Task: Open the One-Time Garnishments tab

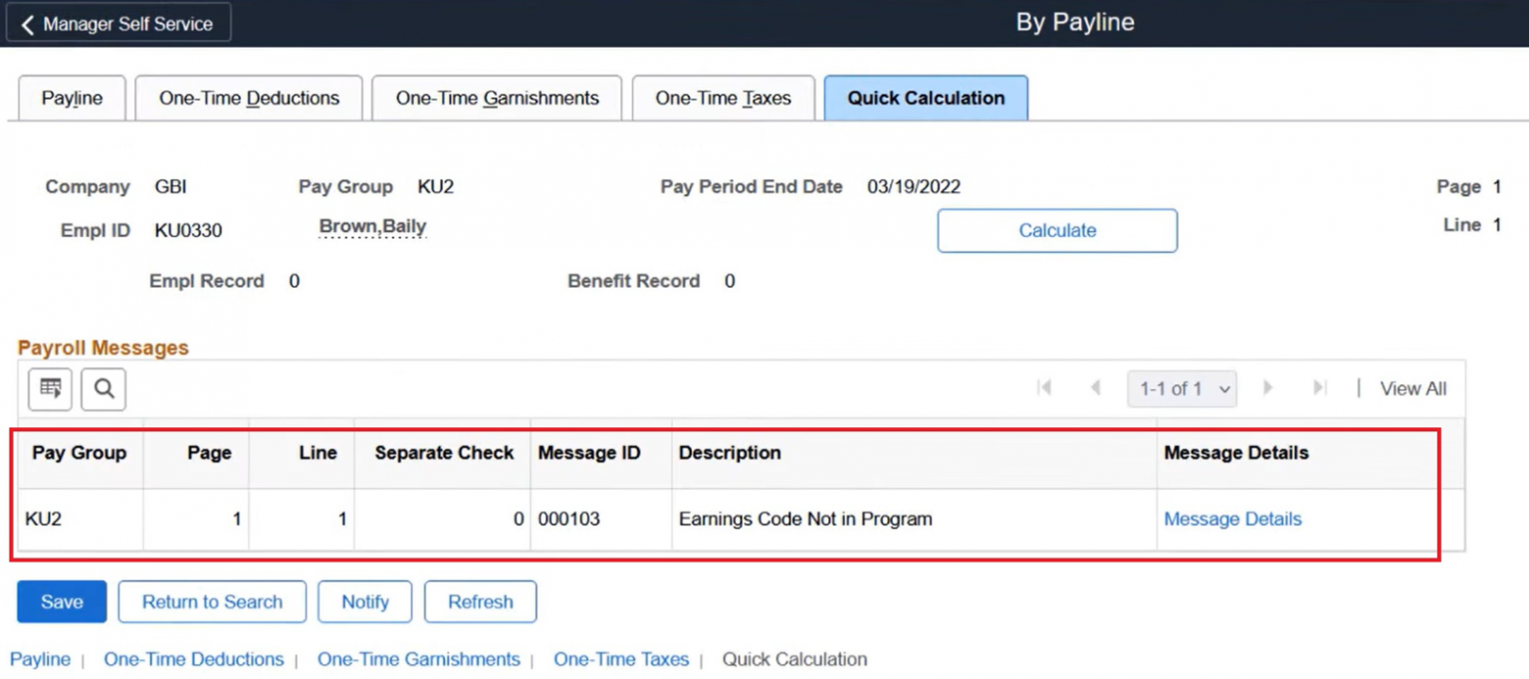Action: point(497,98)
